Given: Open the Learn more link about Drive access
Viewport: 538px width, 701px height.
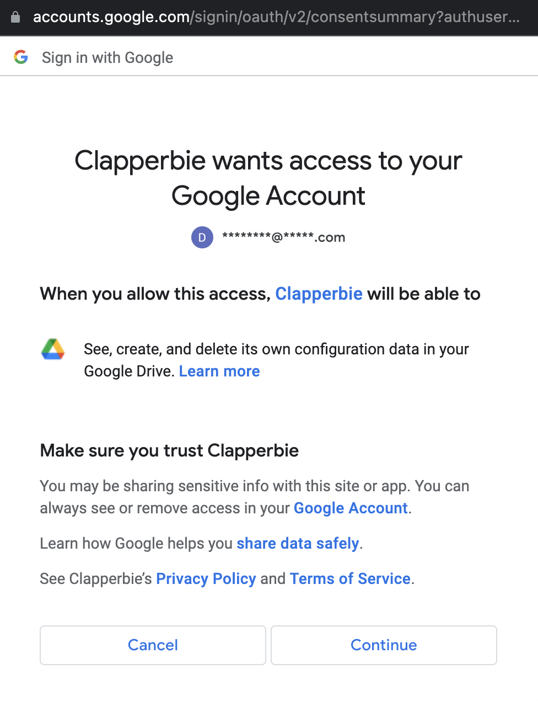Looking at the screenshot, I should click(219, 371).
